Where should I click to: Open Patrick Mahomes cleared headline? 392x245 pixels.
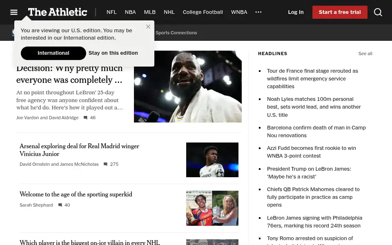(x=313, y=197)
